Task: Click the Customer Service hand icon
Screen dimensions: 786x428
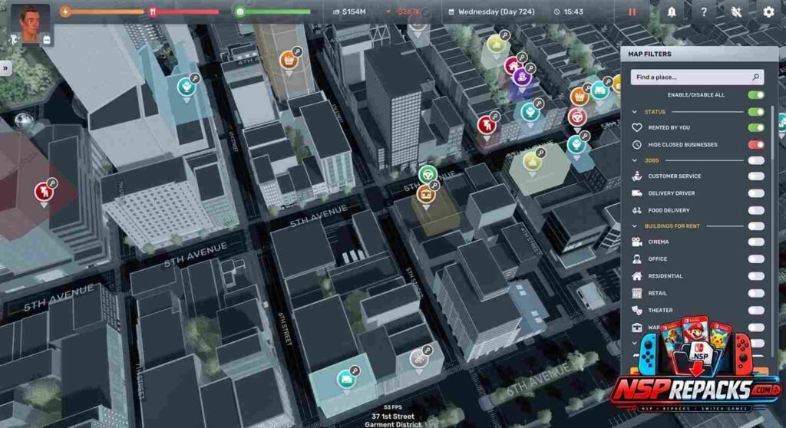Action: pyautogui.click(x=636, y=176)
